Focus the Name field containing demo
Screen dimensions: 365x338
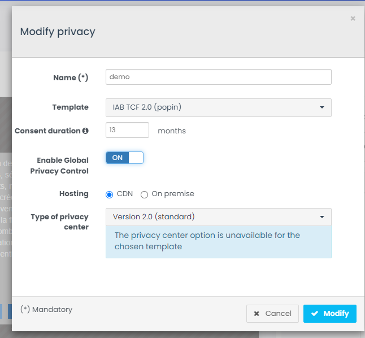tap(218, 77)
